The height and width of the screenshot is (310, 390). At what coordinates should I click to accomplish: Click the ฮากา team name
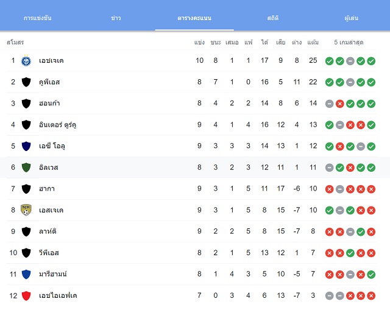pyautogui.click(x=47, y=189)
